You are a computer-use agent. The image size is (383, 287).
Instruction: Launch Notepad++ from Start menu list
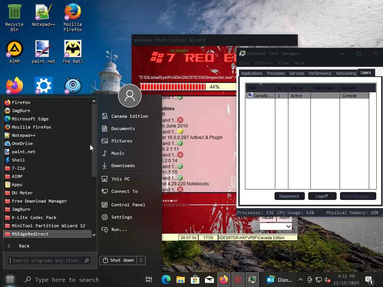pyautogui.click(x=48, y=135)
